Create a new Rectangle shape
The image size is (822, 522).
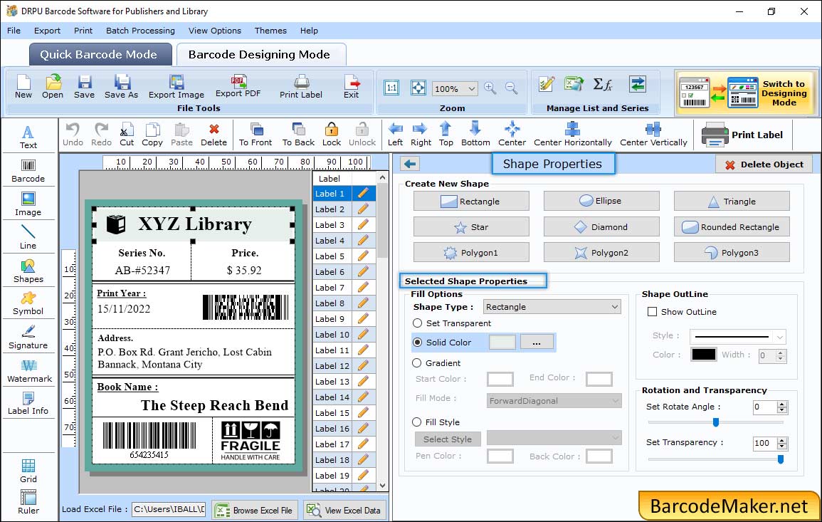point(470,201)
